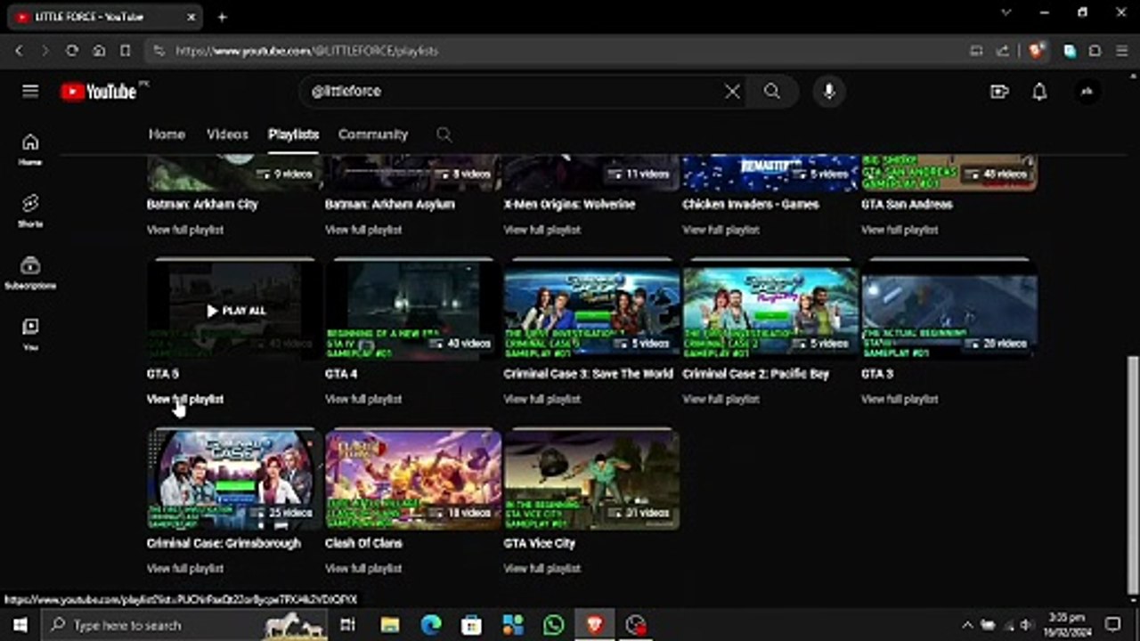Click the Batman: Arkham Asylum title
1140x641 pixels.
390,204
